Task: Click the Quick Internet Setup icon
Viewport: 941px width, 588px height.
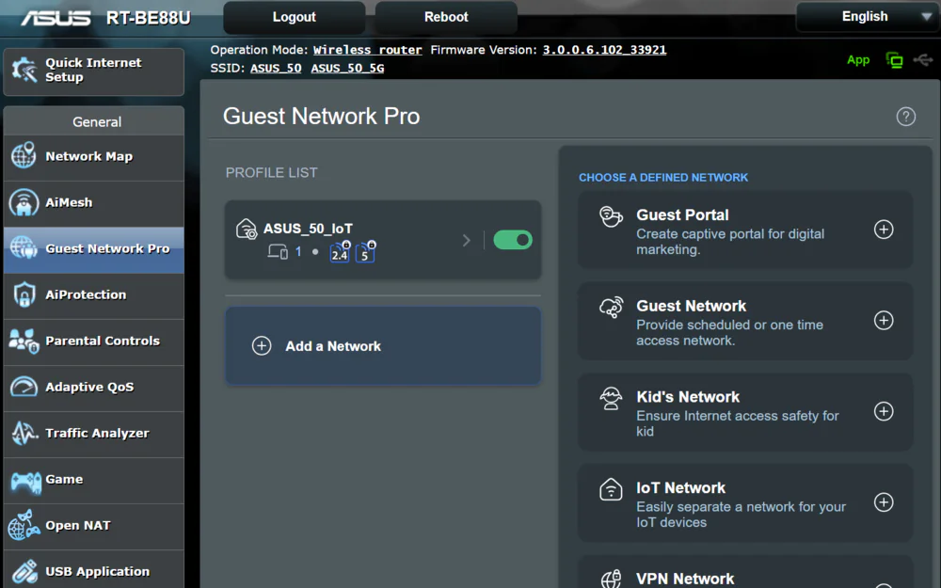Action: 24,71
